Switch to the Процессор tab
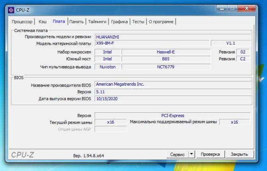Image resolution: width=267 pixels, height=171 pixels. pyautogui.click(x=22, y=22)
